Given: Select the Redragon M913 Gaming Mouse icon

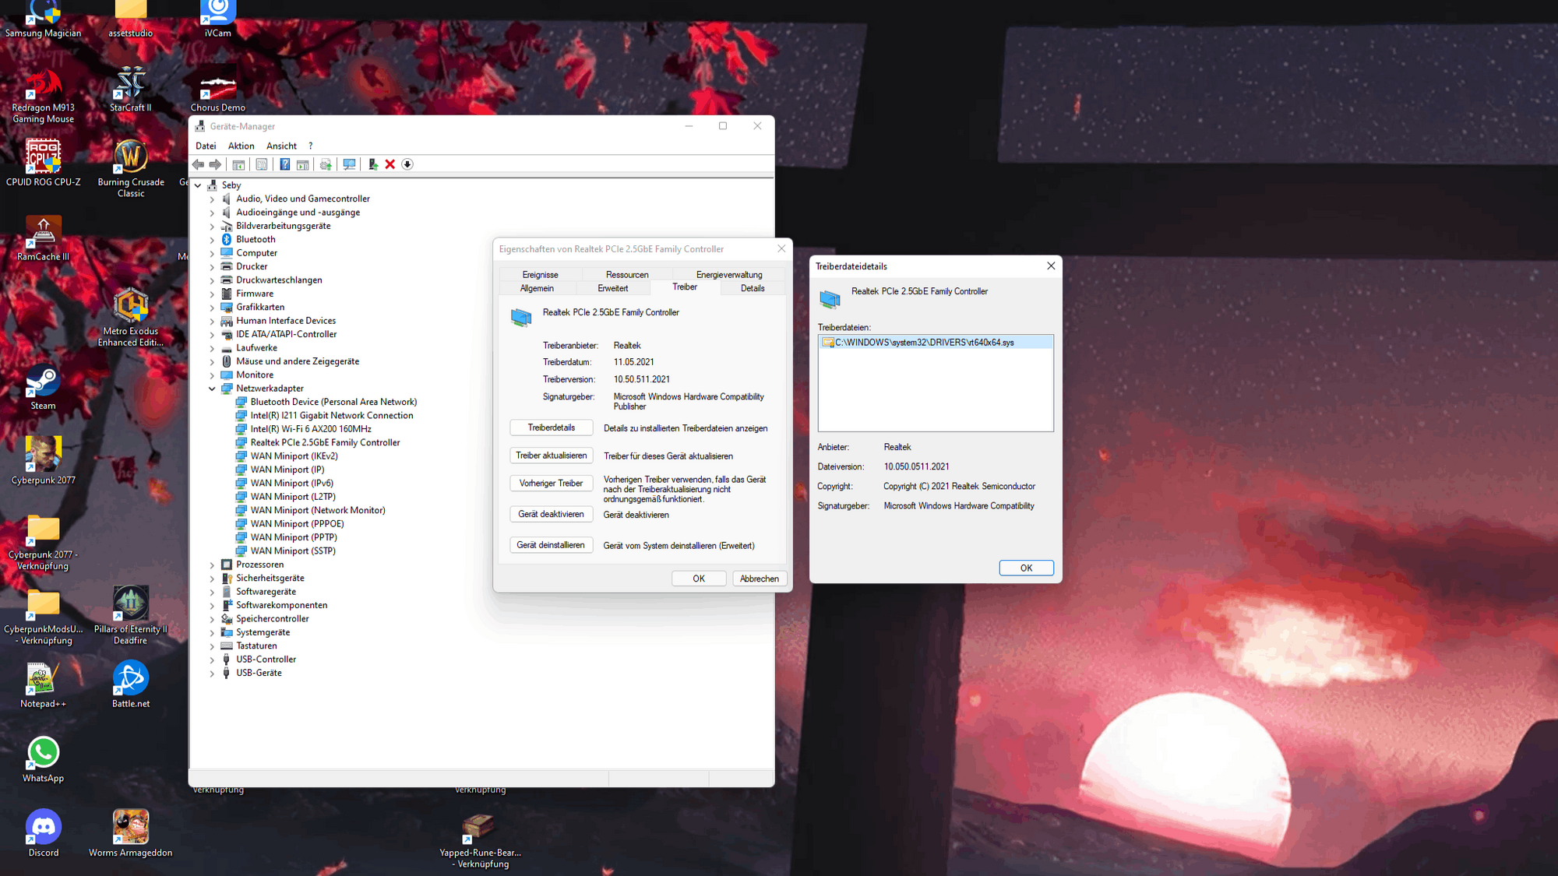Looking at the screenshot, I should [x=43, y=95].
